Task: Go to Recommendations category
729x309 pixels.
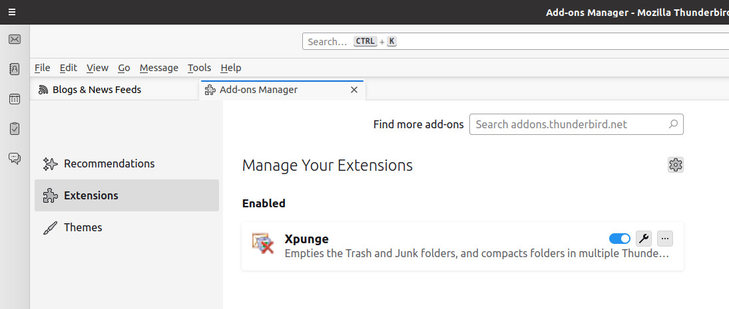Action: pos(126,163)
